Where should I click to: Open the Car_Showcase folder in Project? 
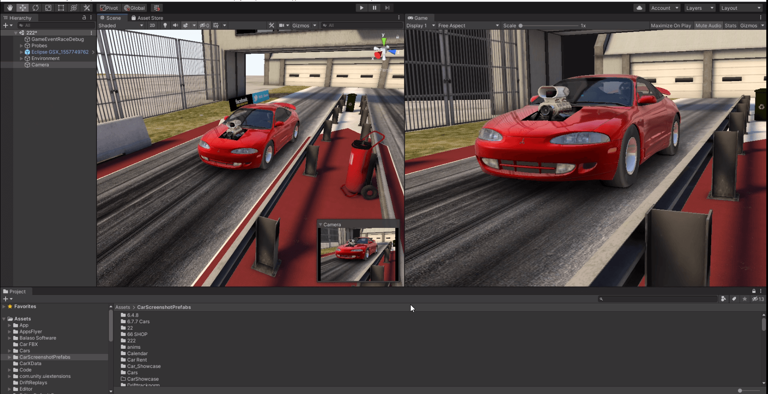tap(143, 366)
